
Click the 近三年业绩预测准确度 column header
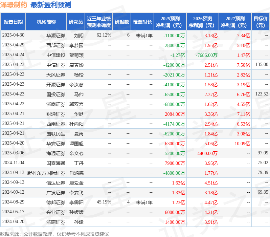(x=99, y=22)
